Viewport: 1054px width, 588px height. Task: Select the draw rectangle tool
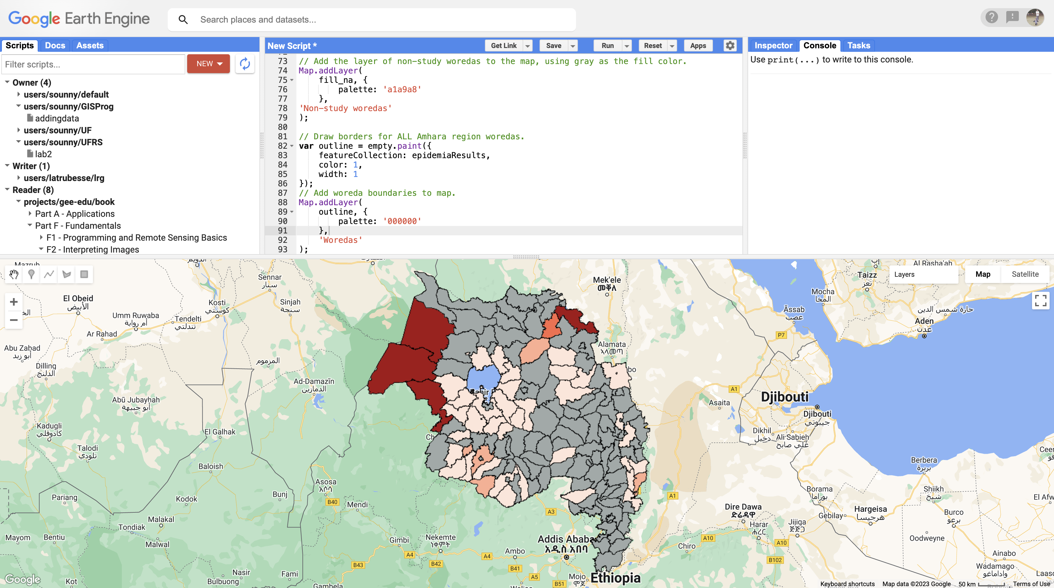[x=84, y=274]
